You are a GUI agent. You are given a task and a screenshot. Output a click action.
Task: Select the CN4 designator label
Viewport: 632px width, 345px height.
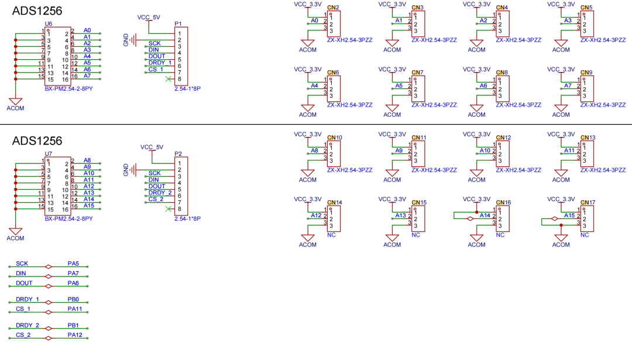click(502, 8)
